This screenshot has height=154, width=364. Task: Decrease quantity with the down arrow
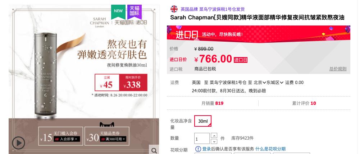pos(214,141)
